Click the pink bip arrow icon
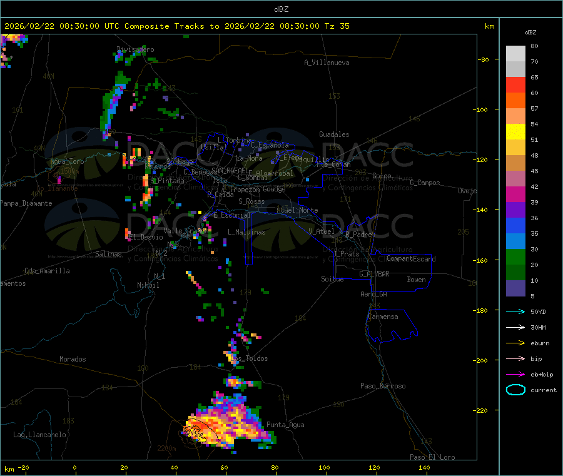The width and height of the screenshot is (563, 476). 515,358
